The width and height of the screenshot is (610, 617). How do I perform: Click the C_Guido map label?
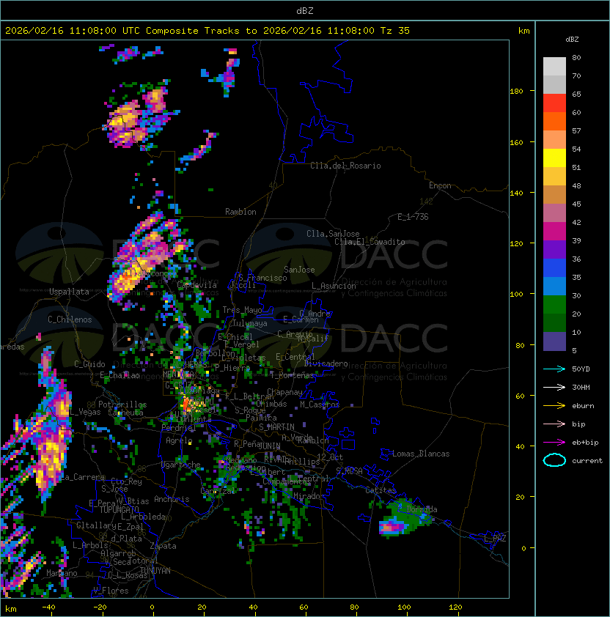[x=89, y=364]
